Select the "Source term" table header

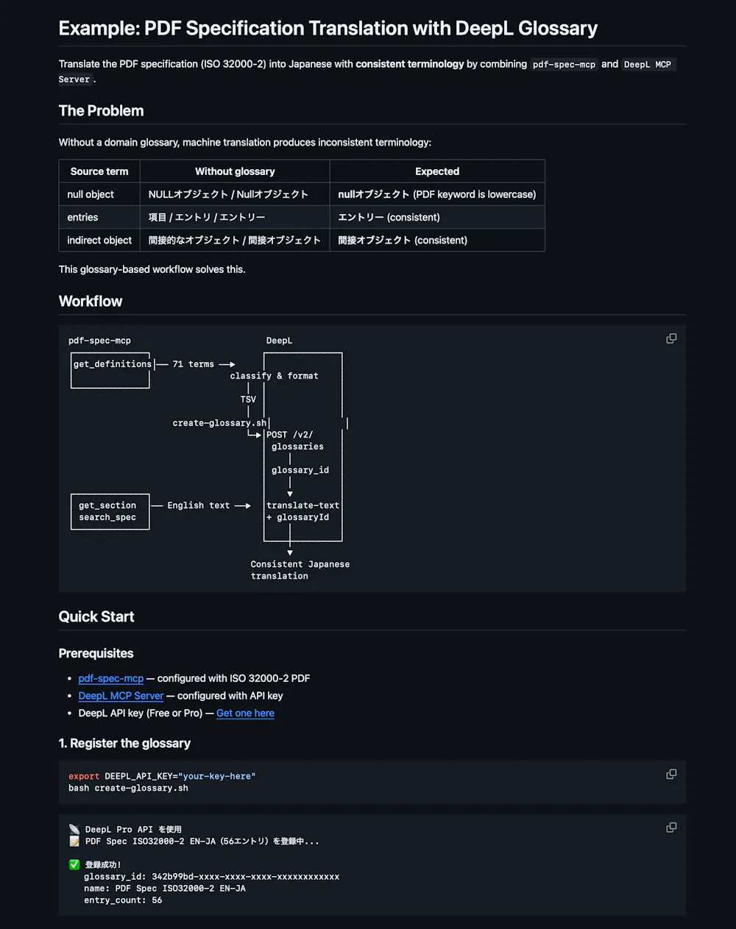coord(99,171)
